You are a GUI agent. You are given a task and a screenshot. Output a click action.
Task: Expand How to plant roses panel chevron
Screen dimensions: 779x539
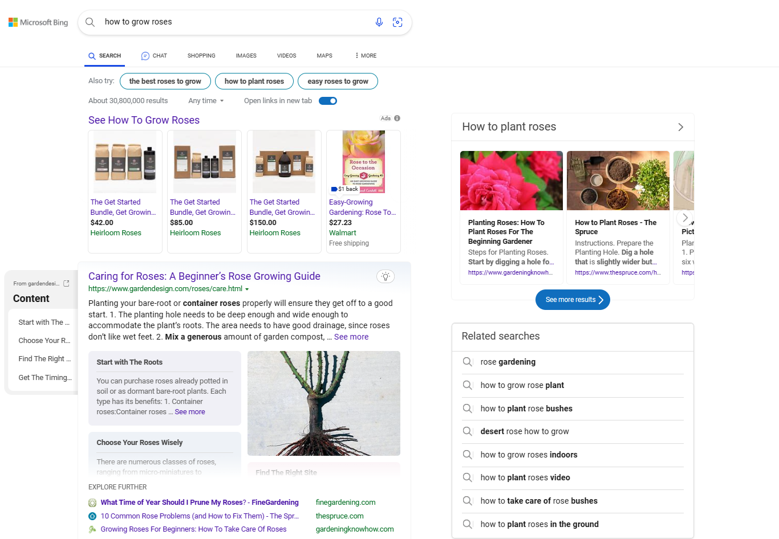680,127
